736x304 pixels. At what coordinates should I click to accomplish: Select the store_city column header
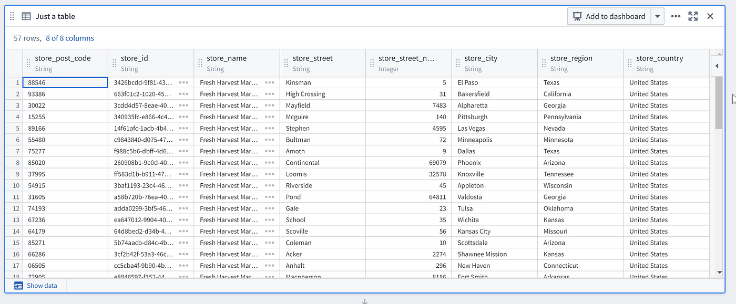tap(495, 63)
